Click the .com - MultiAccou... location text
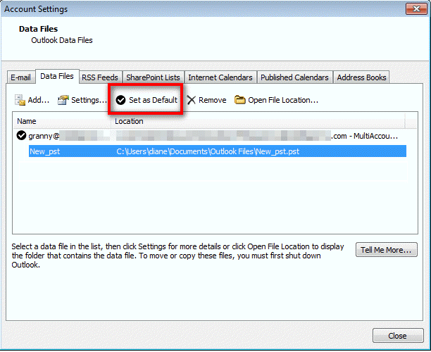 [x=365, y=136]
